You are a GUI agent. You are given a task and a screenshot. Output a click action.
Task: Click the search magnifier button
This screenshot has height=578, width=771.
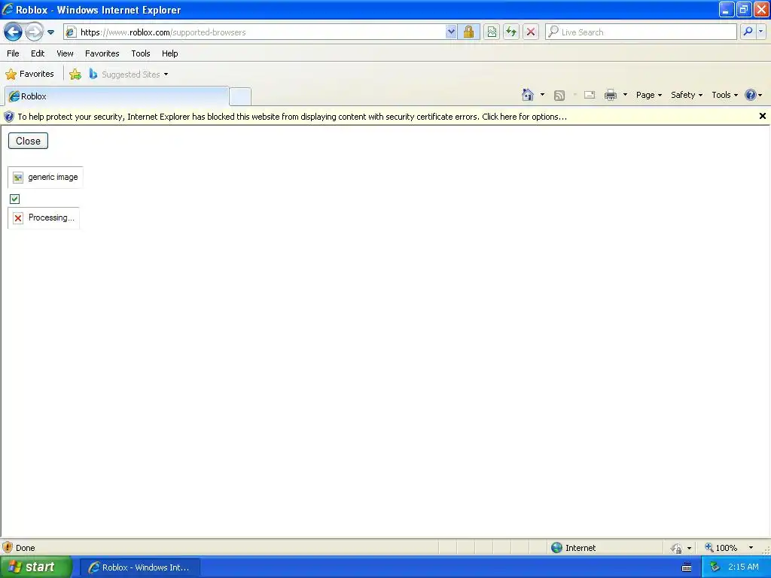pyautogui.click(x=748, y=32)
